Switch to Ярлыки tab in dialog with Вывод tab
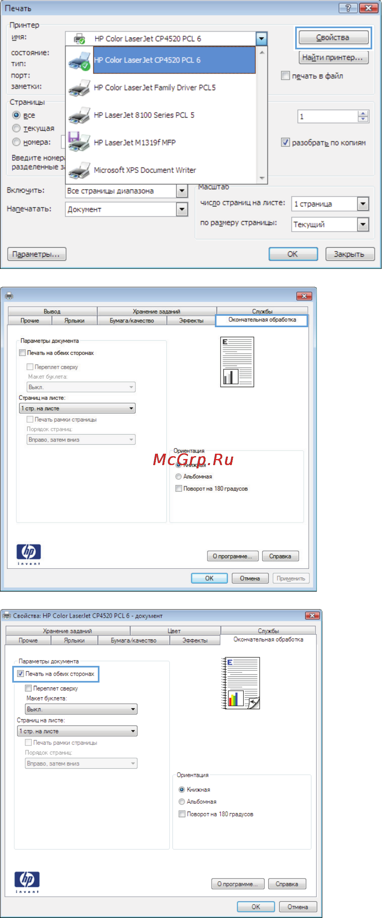This screenshot has height=918, width=382. (x=75, y=321)
